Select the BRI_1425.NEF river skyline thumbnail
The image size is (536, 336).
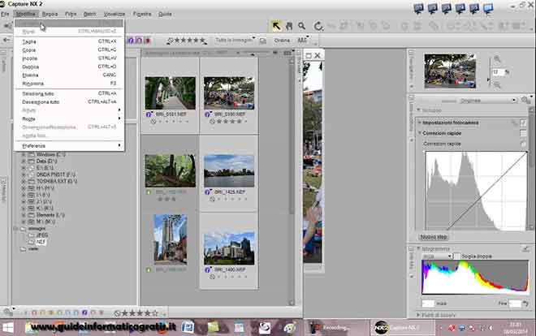coord(229,170)
